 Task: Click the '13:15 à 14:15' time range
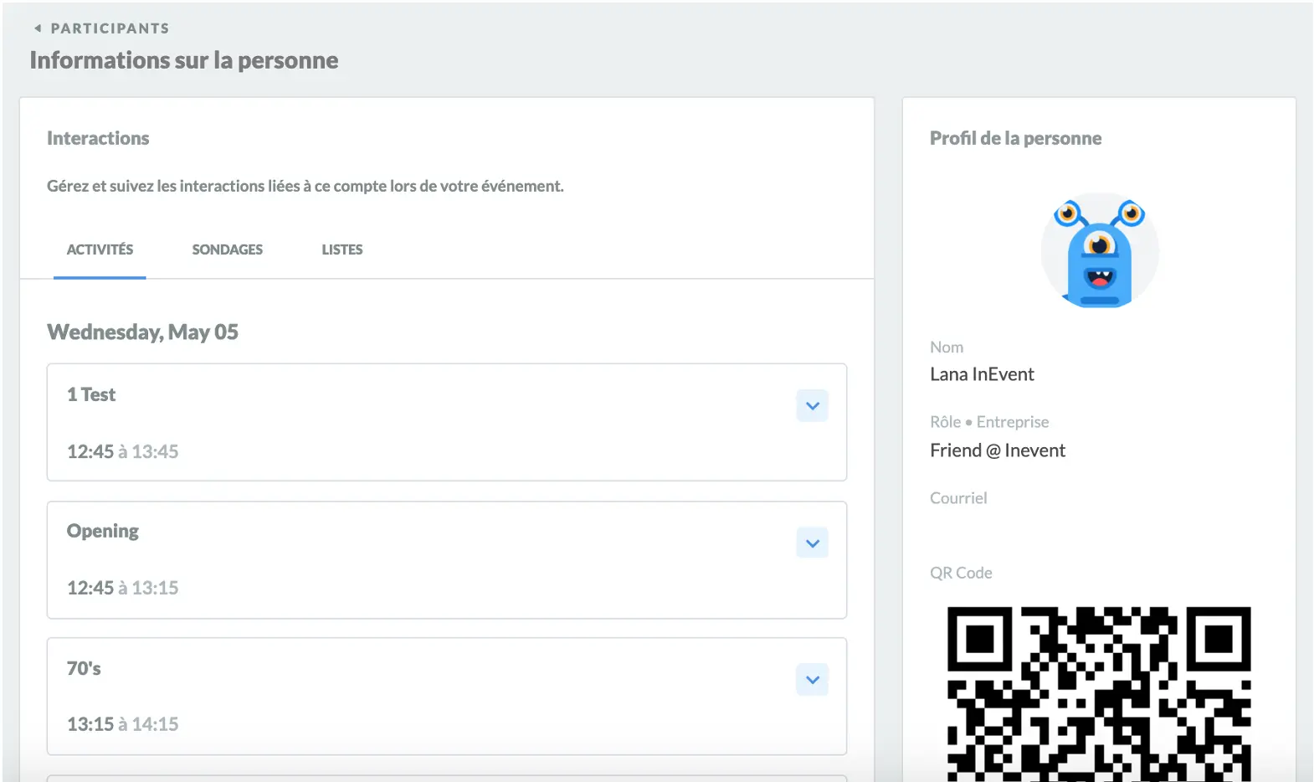(123, 724)
